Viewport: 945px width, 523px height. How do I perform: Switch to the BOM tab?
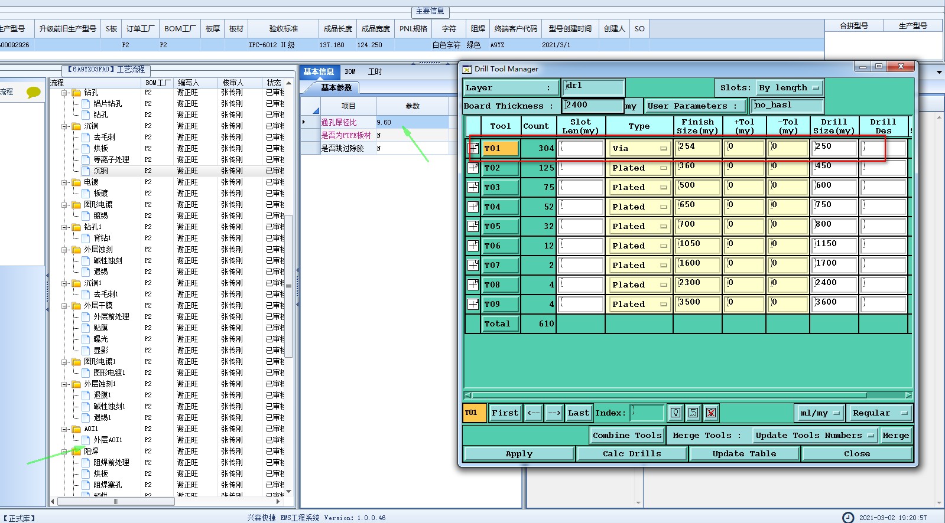click(x=350, y=71)
